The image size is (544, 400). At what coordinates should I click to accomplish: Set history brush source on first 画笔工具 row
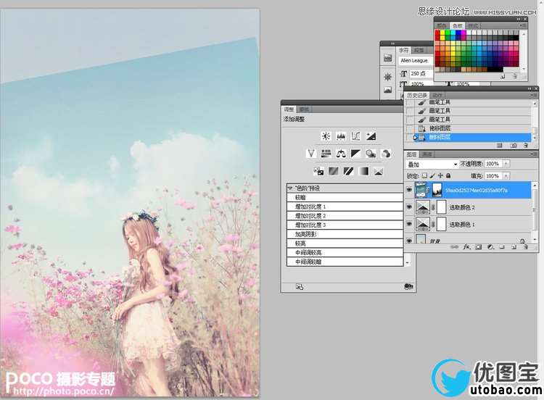tap(410, 103)
